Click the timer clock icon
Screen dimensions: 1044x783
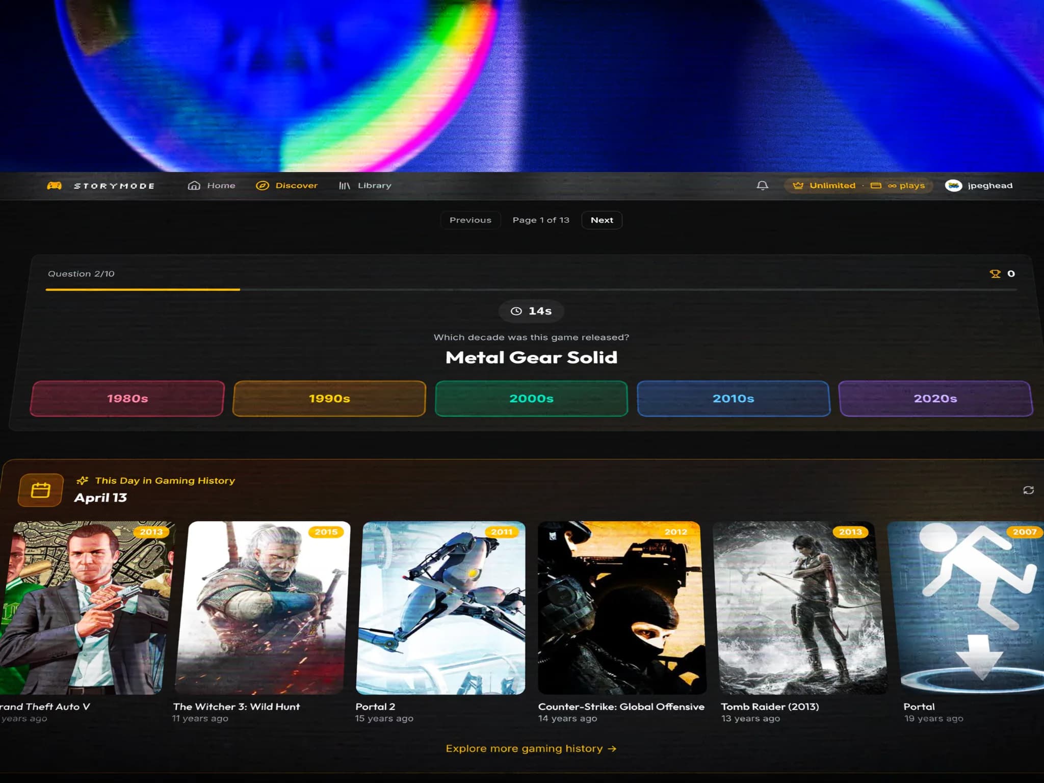[x=516, y=311]
